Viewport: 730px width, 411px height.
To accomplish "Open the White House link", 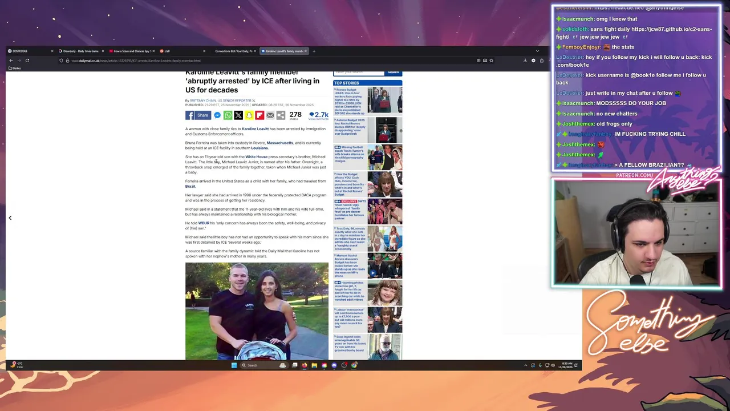I will (x=256, y=157).
